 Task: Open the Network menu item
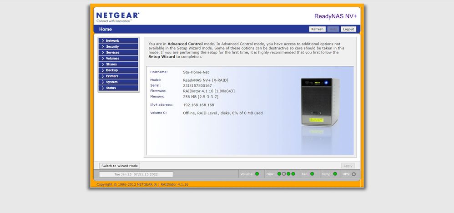(x=118, y=41)
